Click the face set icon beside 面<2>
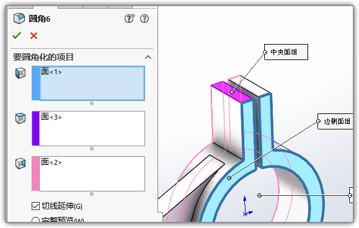This screenshot has height=228, width=359. [x=20, y=164]
